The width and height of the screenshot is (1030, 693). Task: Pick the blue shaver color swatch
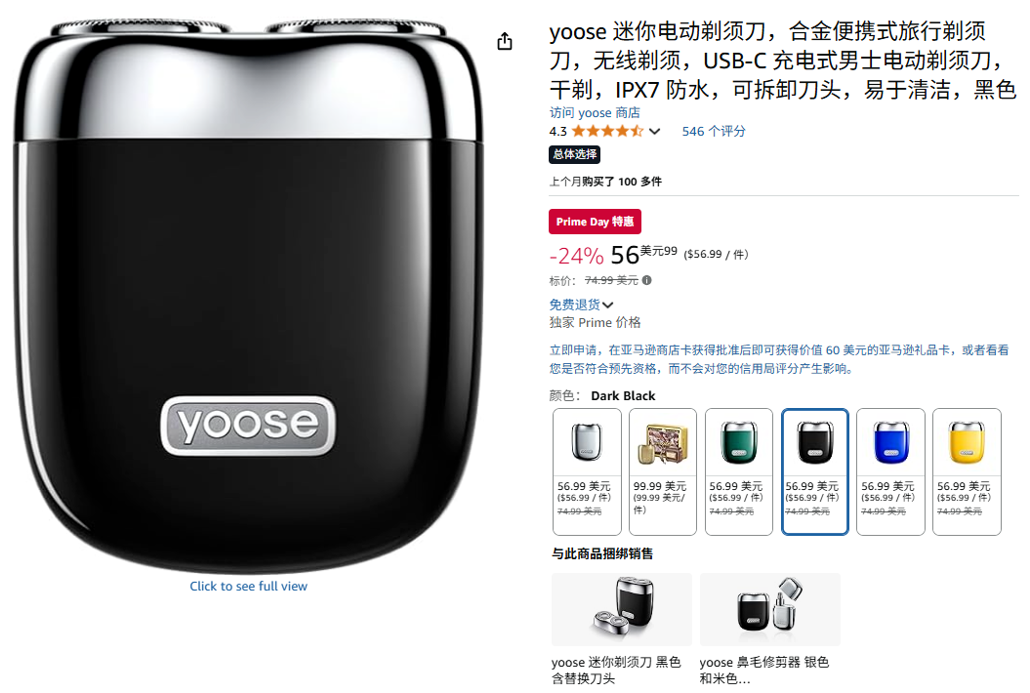coord(890,471)
